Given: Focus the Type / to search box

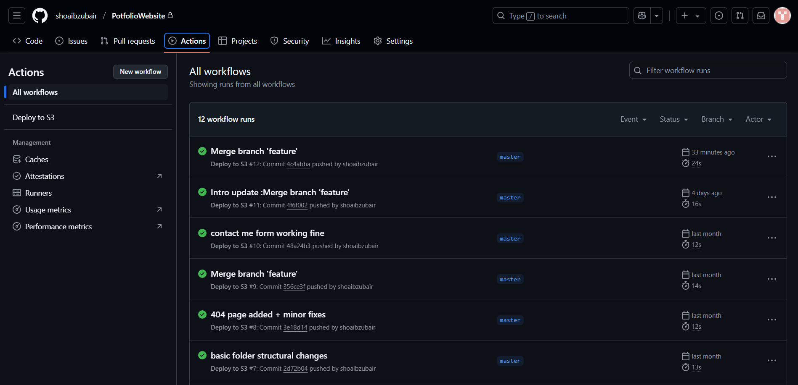Looking at the screenshot, I should coord(561,16).
